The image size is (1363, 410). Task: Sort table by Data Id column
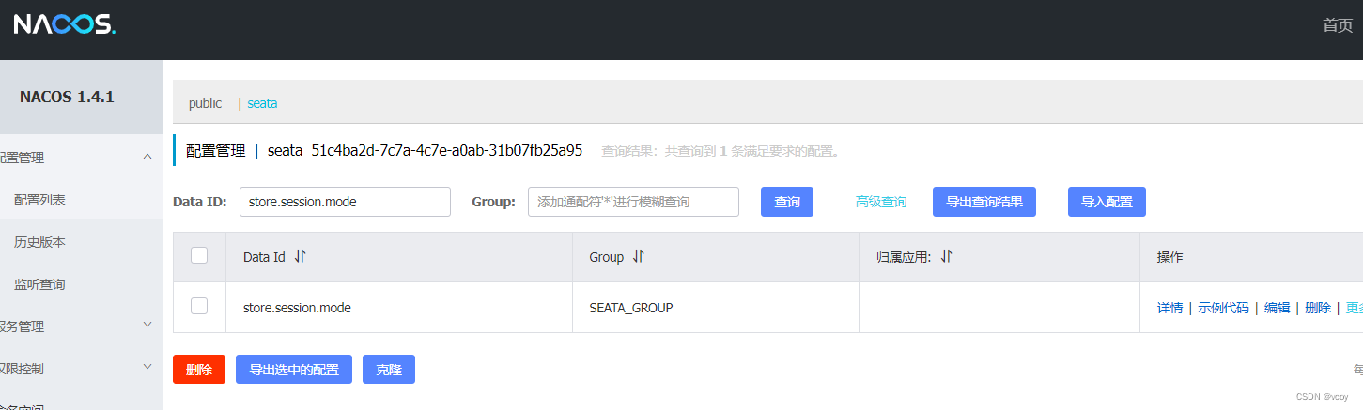(301, 256)
